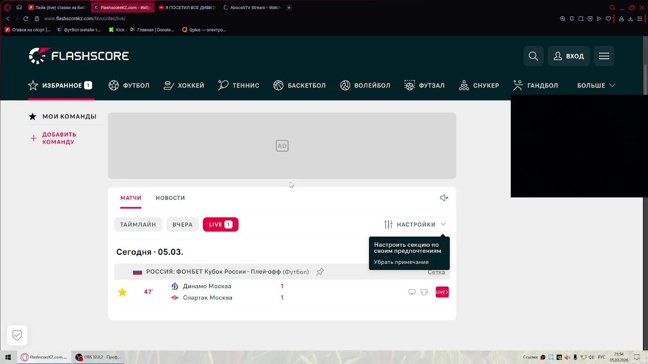Screen dimensions: 648x364
Task: Click the Вход login button
Action: point(569,56)
